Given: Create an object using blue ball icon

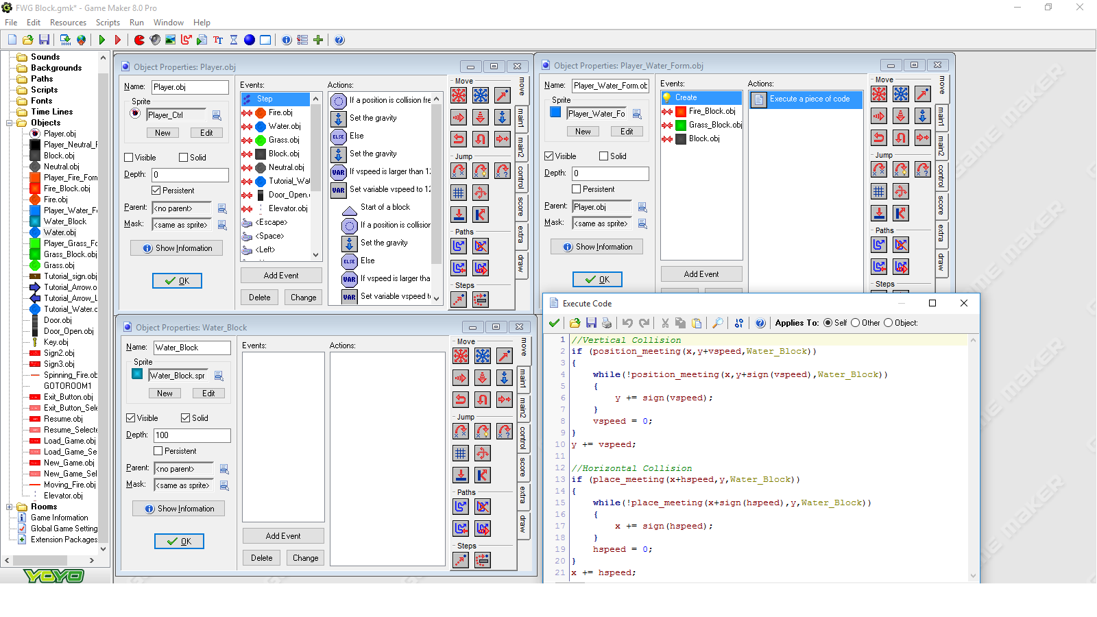Looking at the screenshot, I should pyautogui.click(x=250, y=40).
